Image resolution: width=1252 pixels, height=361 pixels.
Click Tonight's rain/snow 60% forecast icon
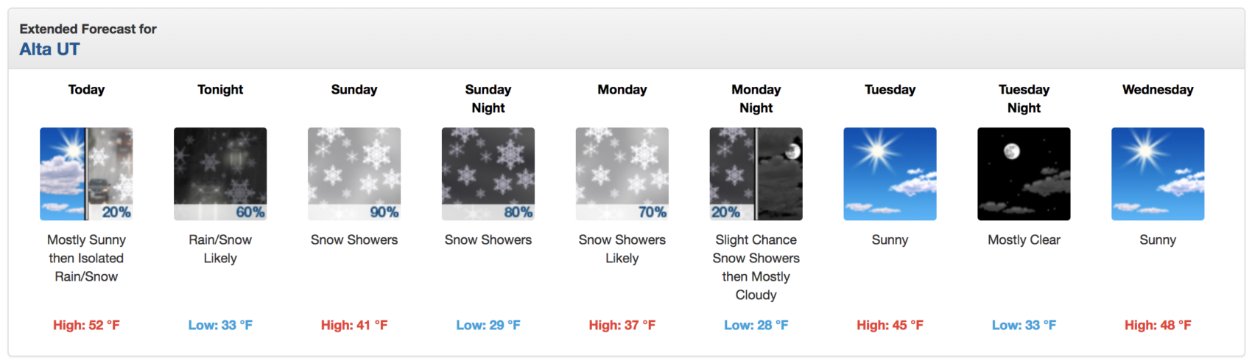[x=220, y=174]
